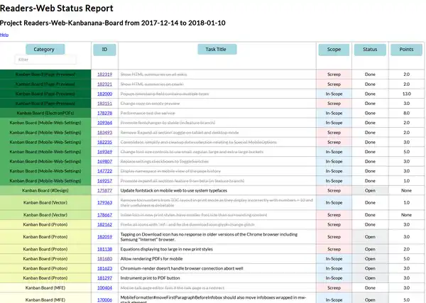Open task link 182000
The height and width of the screenshot is (303, 426).
(x=104, y=94)
